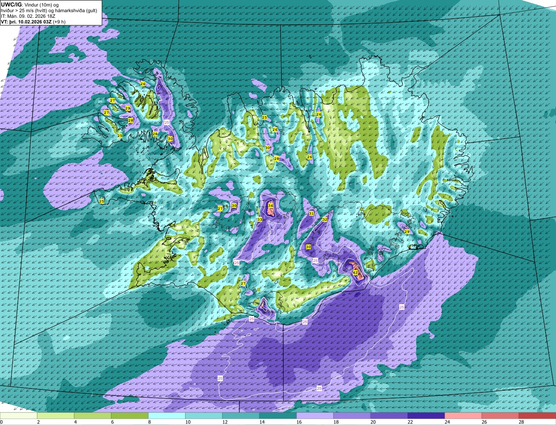Click the 4–6 m/s legend swatch

[93, 415]
